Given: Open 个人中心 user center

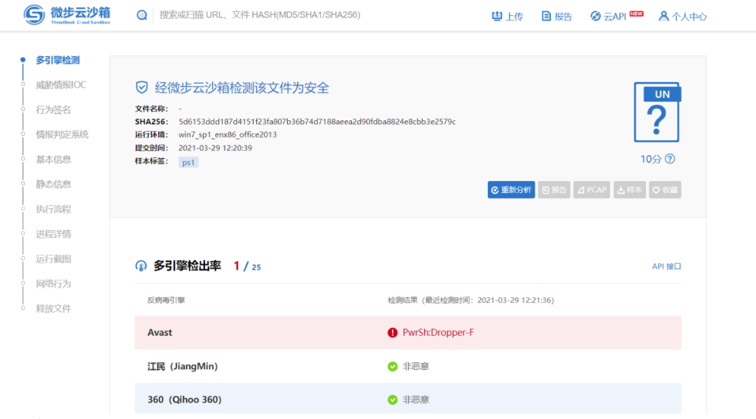Looking at the screenshot, I should (x=682, y=16).
